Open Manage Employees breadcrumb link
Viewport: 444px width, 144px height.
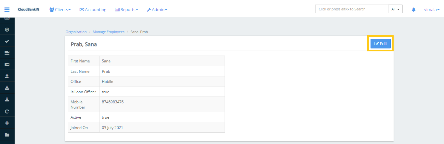tap(108, 32)
